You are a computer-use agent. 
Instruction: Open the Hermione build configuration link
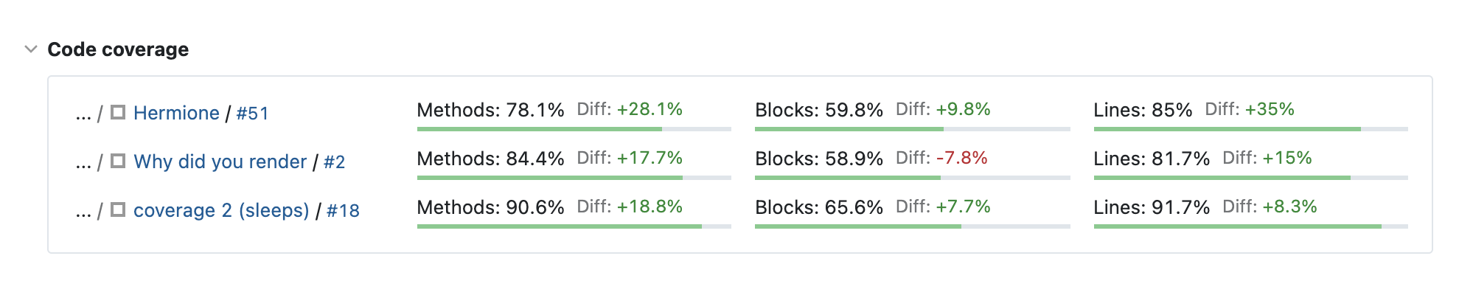(176, 113)
